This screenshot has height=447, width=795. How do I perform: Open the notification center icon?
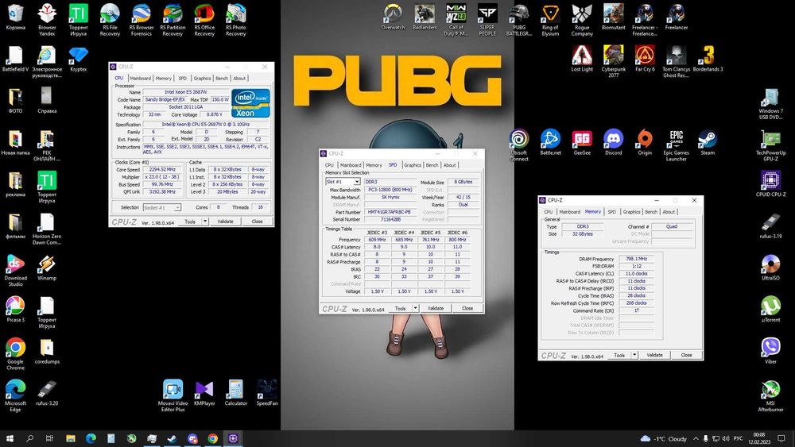coord(781,438)
